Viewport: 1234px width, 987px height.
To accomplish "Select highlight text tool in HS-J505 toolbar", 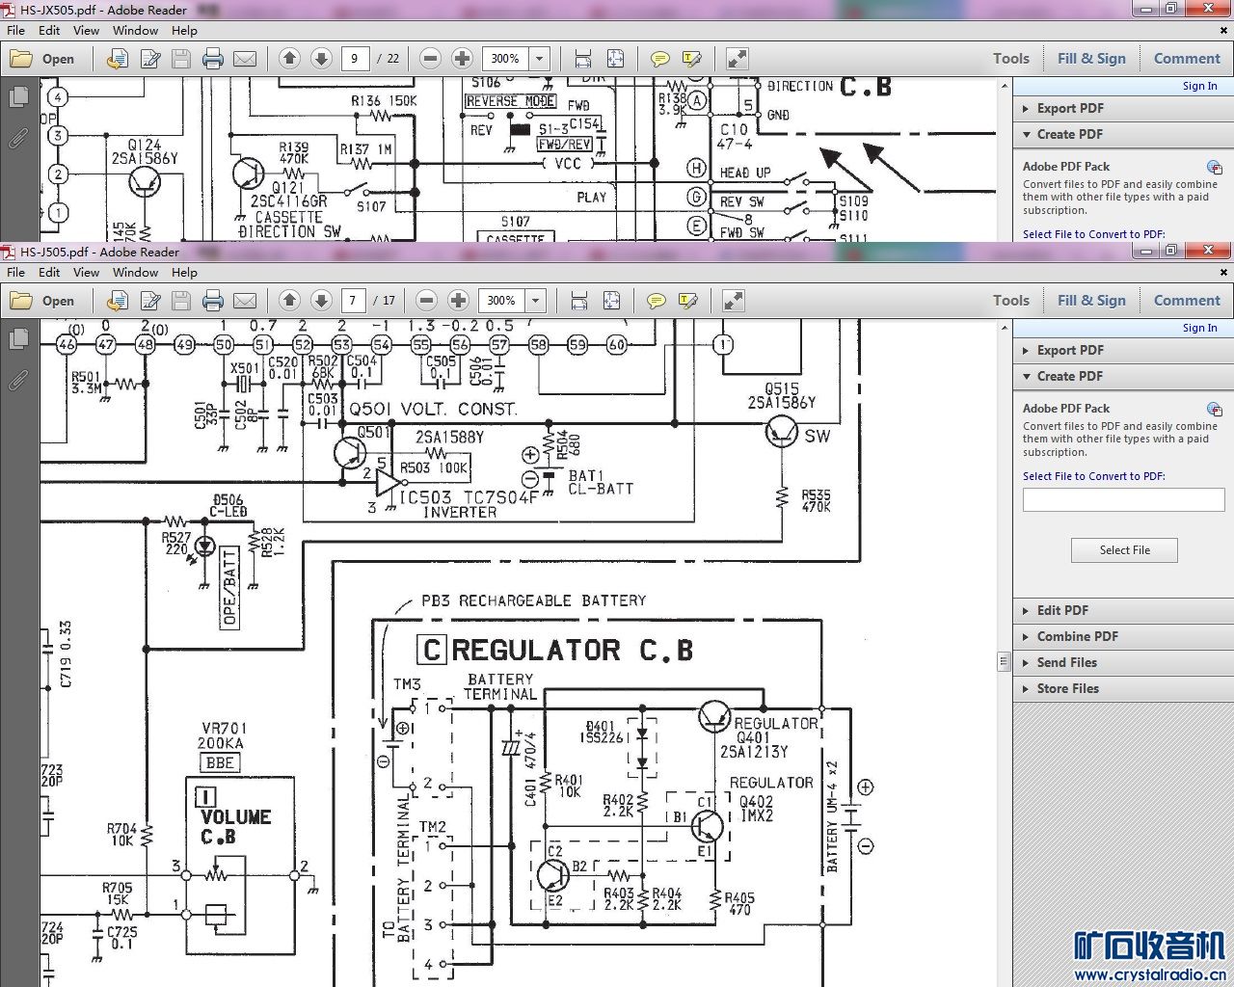I will (x=688, y=301).
